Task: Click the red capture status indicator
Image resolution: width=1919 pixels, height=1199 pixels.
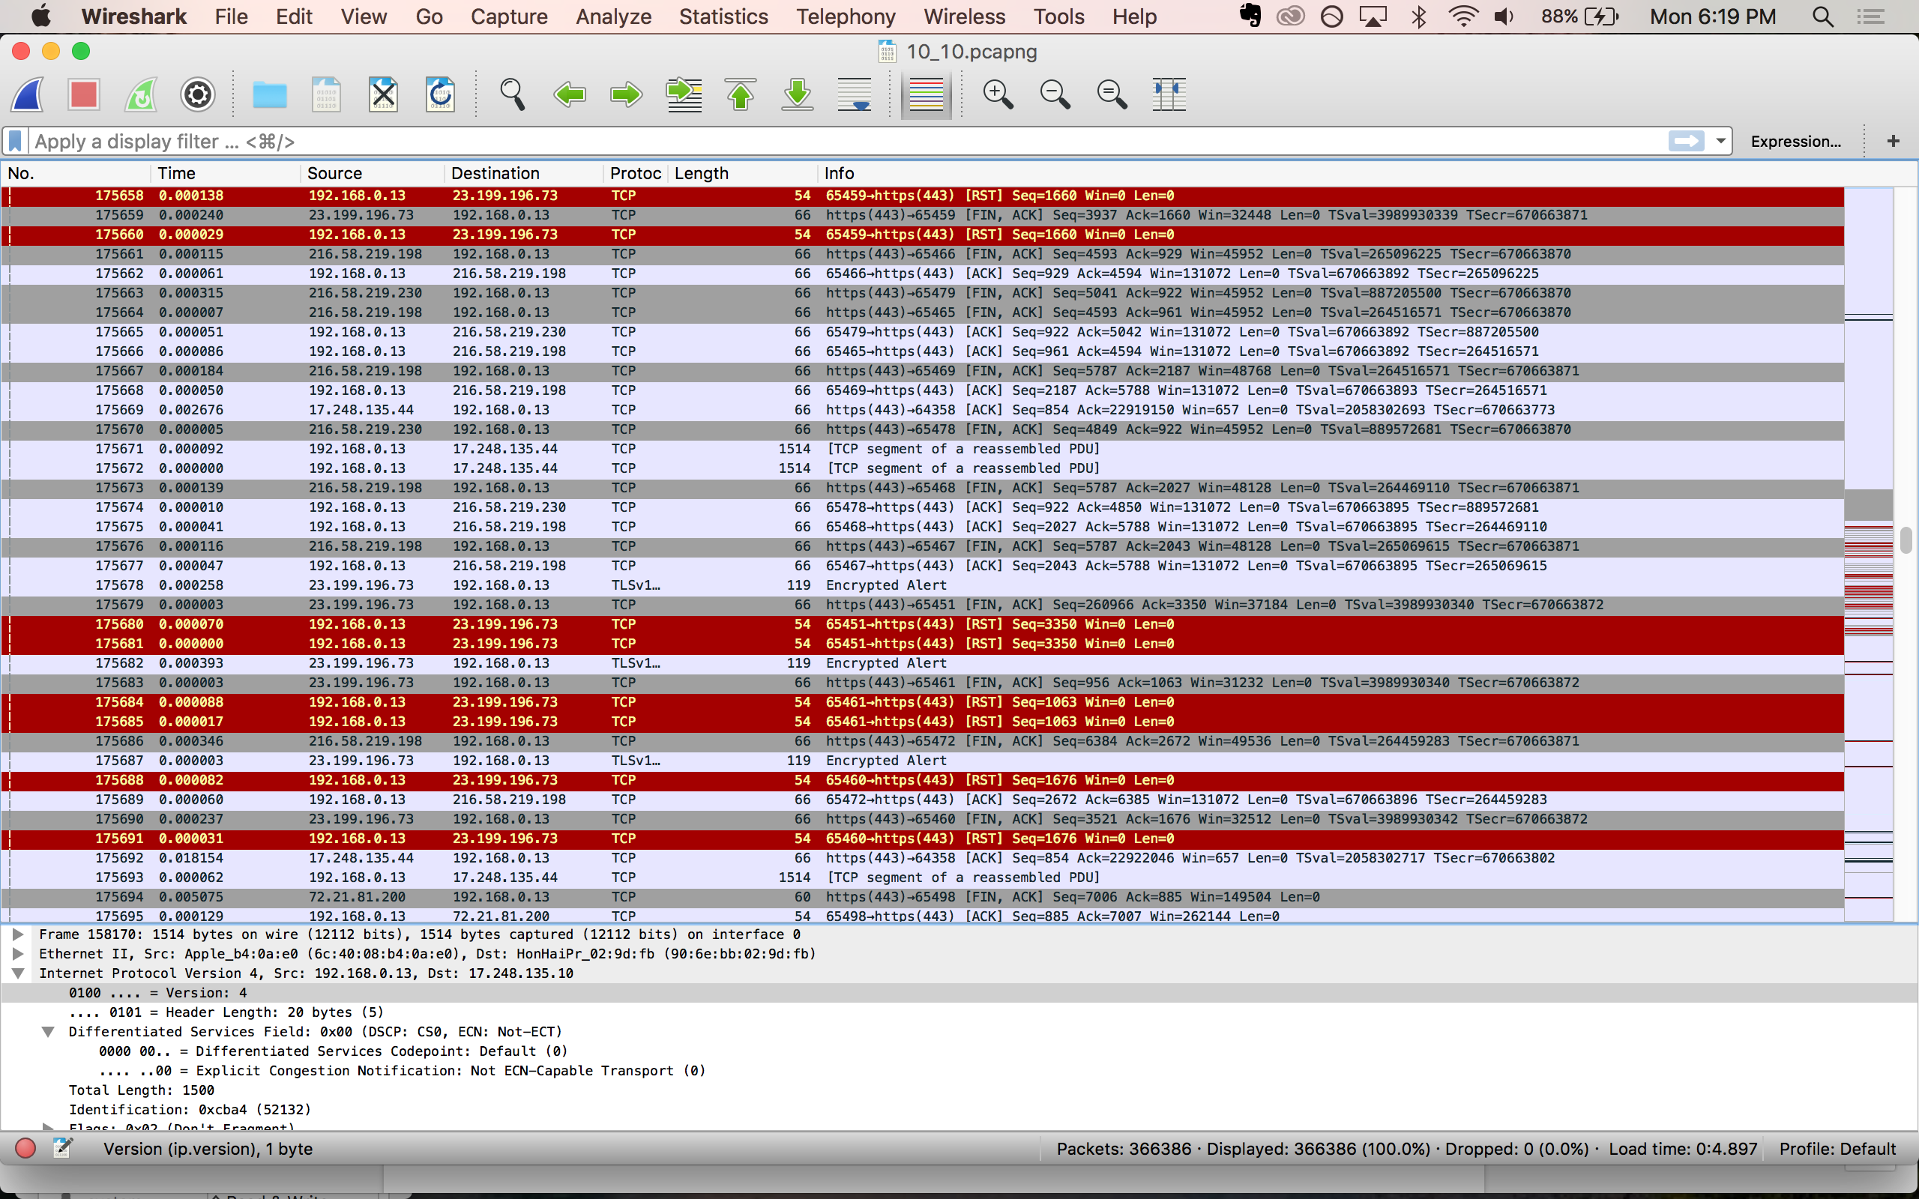Action: (25, 1148)
